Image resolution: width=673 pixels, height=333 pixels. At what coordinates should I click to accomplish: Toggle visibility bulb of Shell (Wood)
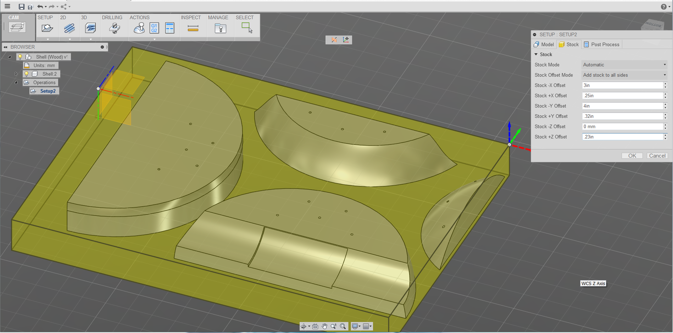tap(20, 57)
